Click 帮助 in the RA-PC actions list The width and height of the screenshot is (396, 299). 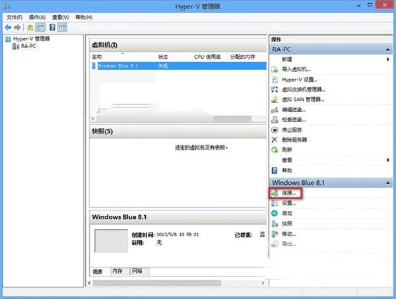(287, 170)
